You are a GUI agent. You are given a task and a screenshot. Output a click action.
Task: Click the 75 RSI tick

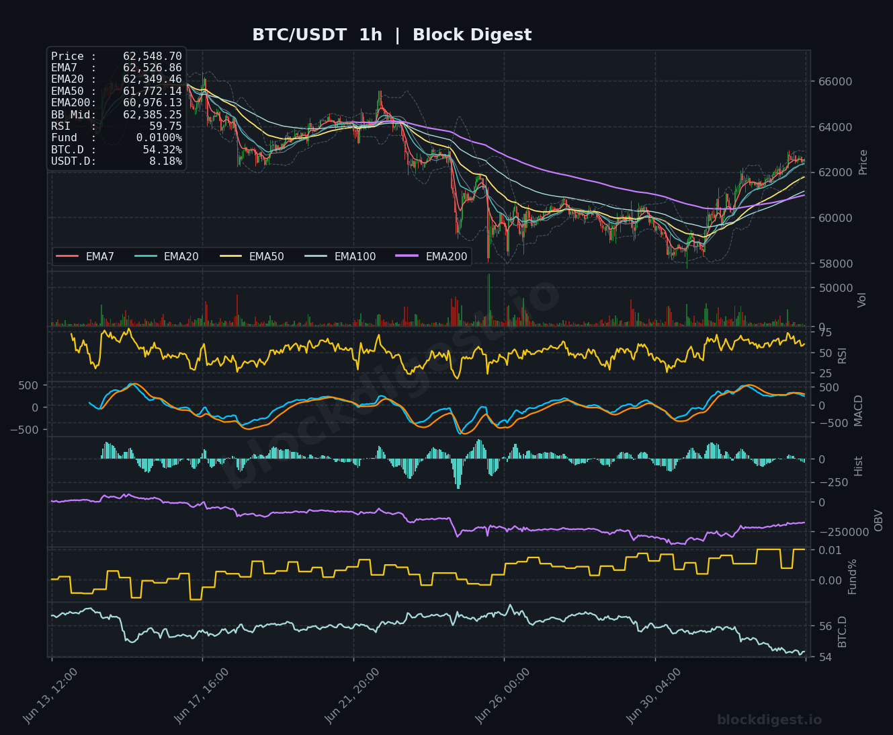[824, 332]
